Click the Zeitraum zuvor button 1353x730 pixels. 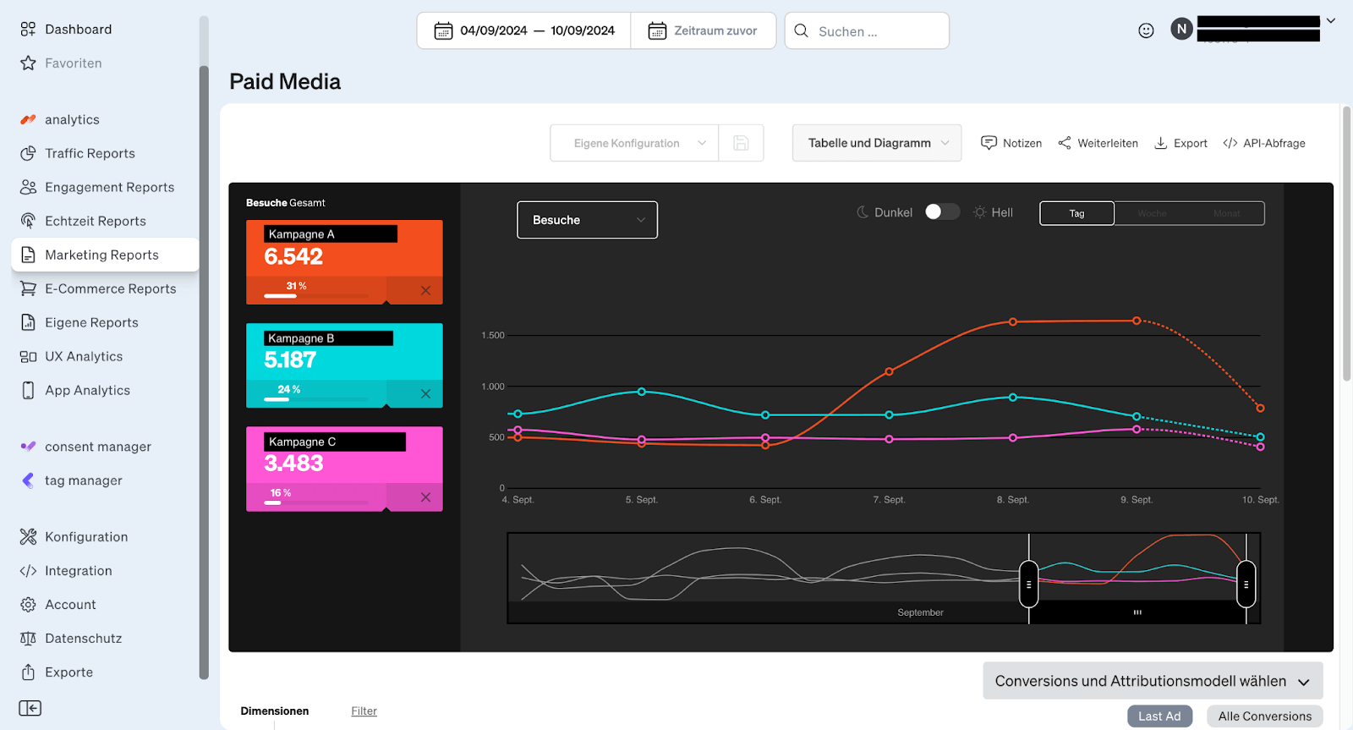pos(703,30)
